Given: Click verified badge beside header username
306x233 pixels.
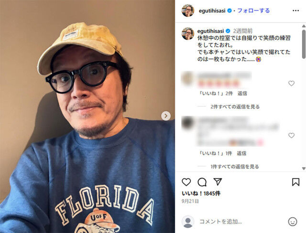Looking at the screenshot, I should coord(229,11).
